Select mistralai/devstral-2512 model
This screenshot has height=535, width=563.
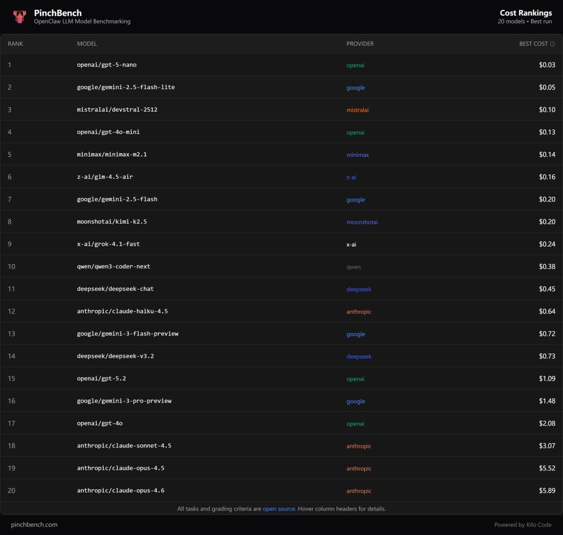click(x=117, y=110)
